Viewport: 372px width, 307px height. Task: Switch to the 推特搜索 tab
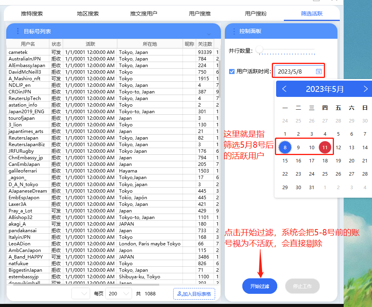click(x=32, y=14)
